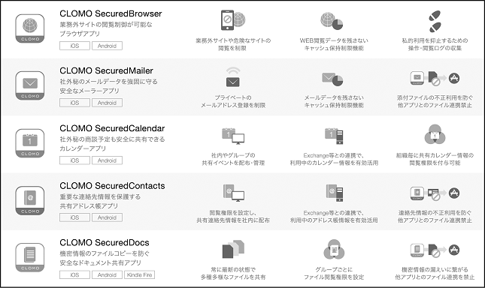Select the Kindle Fire tag under SecuredDocs

click(x=140, y=274)
